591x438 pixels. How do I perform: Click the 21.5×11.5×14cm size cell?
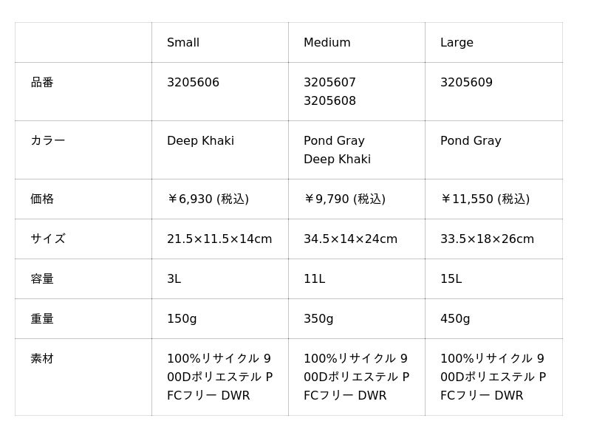coord(219,239)
